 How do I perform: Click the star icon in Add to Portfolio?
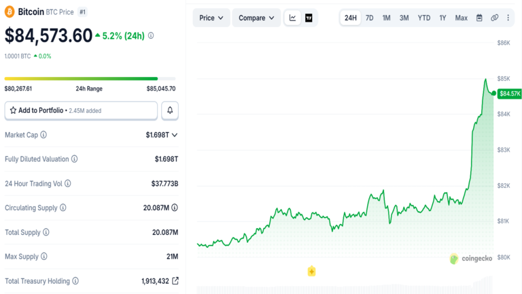click(13, 110)
